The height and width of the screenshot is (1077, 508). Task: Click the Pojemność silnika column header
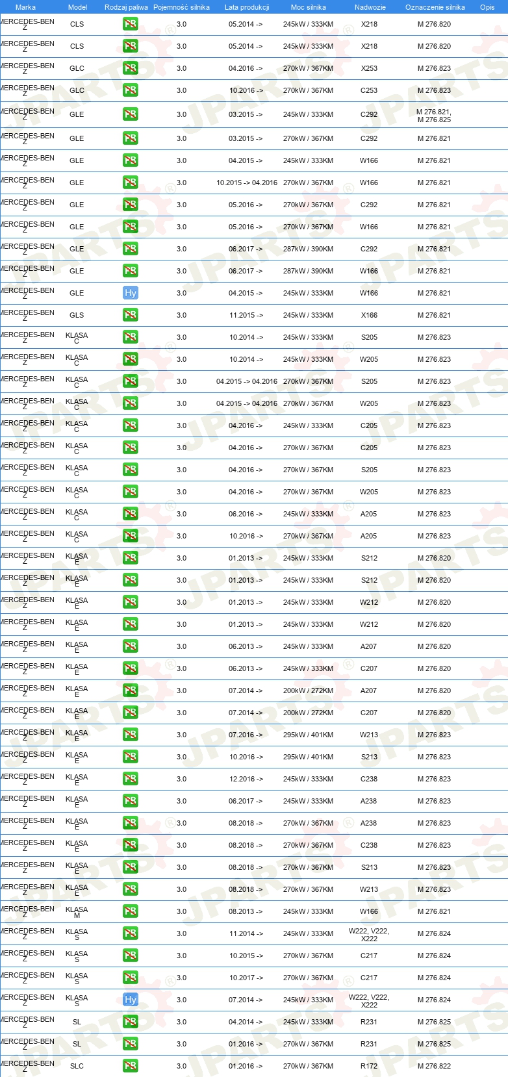click(181, 7)
